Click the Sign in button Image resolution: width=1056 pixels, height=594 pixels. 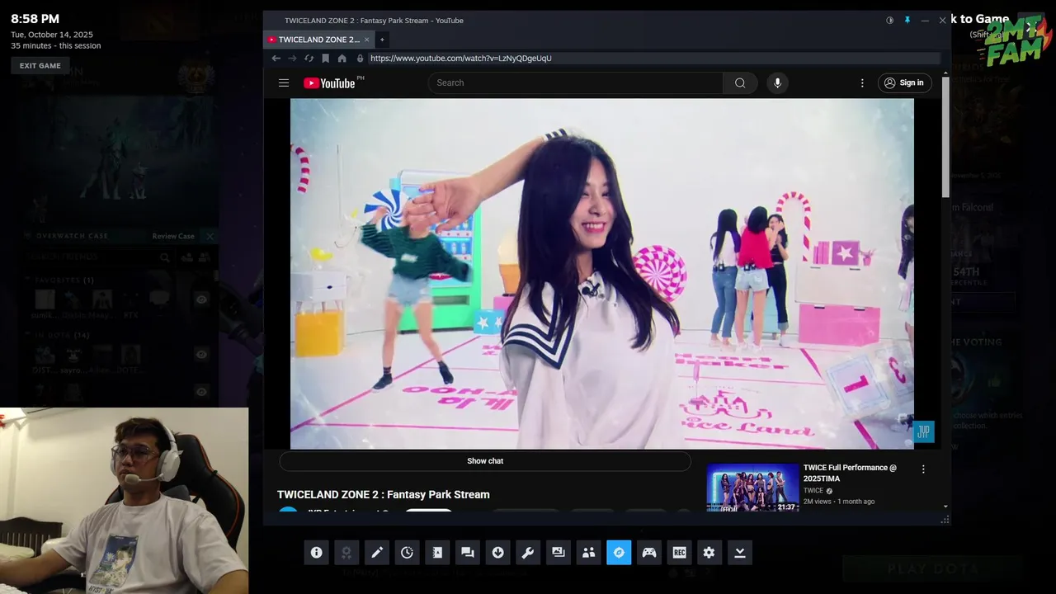pos(904,82)
